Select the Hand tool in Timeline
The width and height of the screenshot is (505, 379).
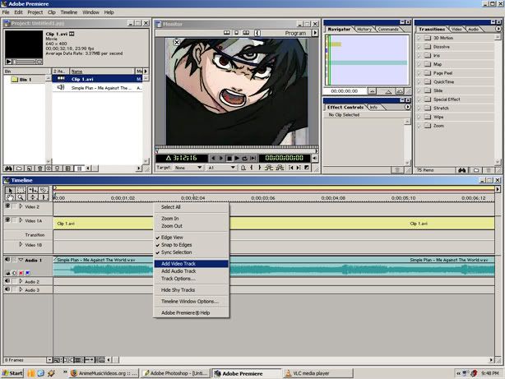(x=10, y=197)
